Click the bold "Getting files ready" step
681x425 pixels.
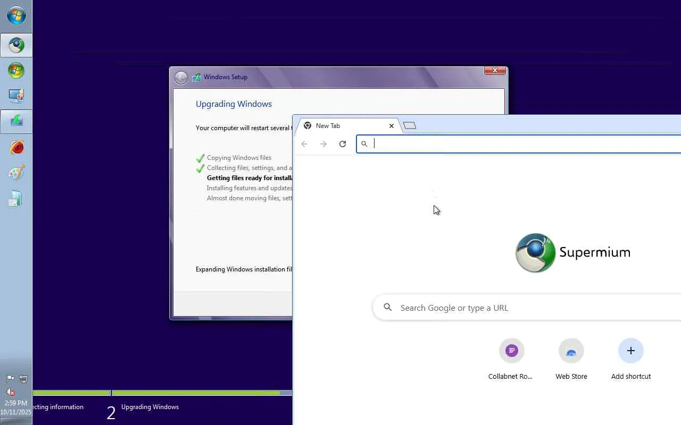click(250, 178)
